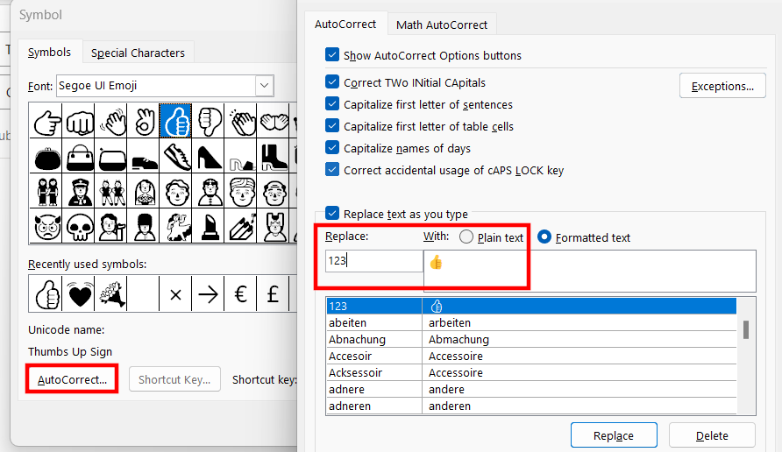Pick thumbs up from recently used symbols
The width and height of the screenshot is (782, 452).
(x=46, y=294)
